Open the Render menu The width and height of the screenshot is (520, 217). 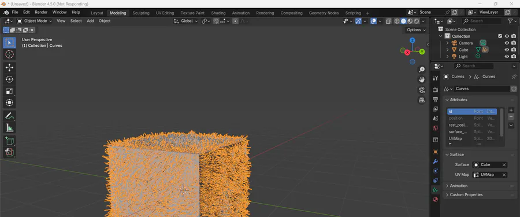tap(41, 12)
